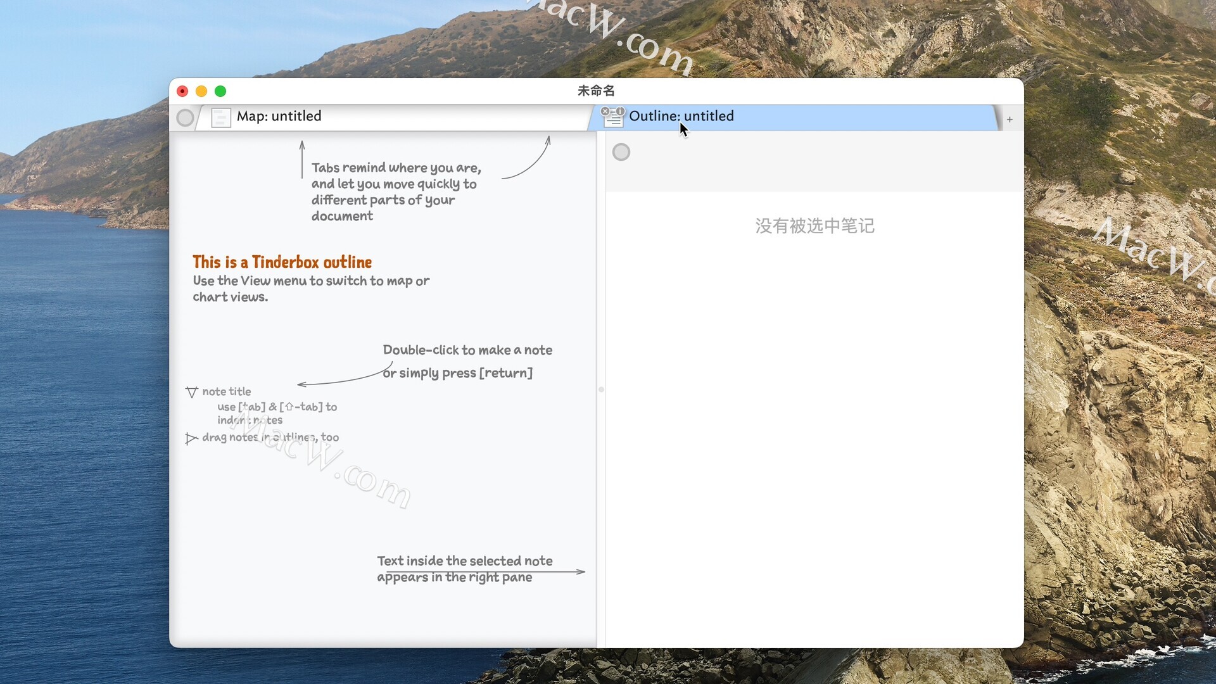Click 'Tabs remind where you are' text
1216x684 pixels.
pos(396,192)
